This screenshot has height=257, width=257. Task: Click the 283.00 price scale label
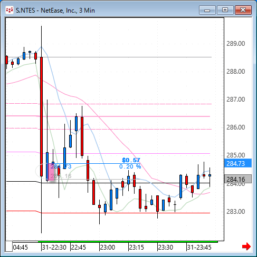(235, 212)
